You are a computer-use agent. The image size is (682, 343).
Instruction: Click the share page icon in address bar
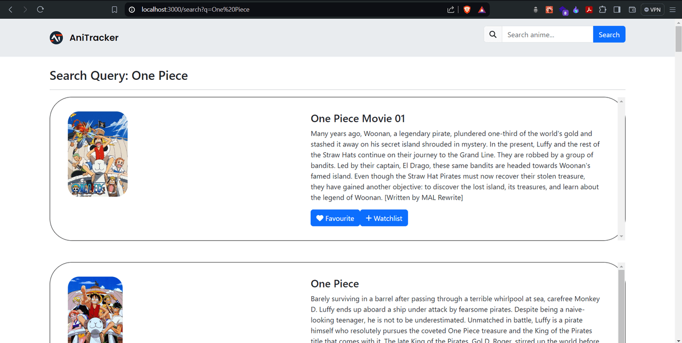[451, 10]
